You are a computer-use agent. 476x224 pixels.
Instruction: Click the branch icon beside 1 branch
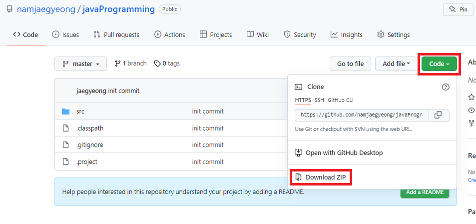(x=118, y=63)
